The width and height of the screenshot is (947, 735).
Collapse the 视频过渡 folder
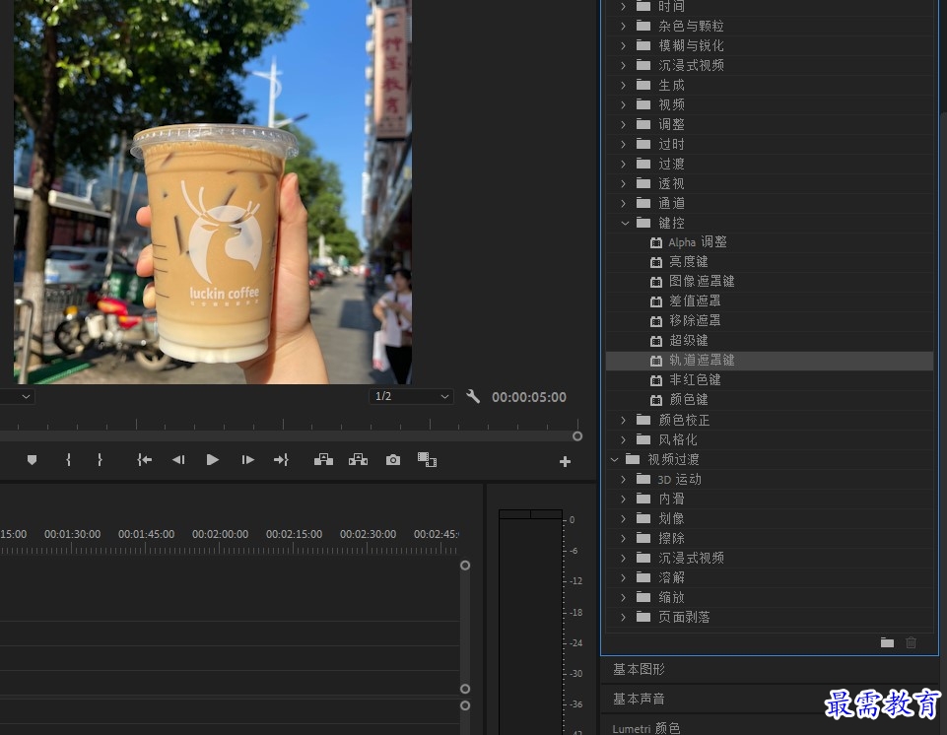pyautogui.click(x=614, y=459)
